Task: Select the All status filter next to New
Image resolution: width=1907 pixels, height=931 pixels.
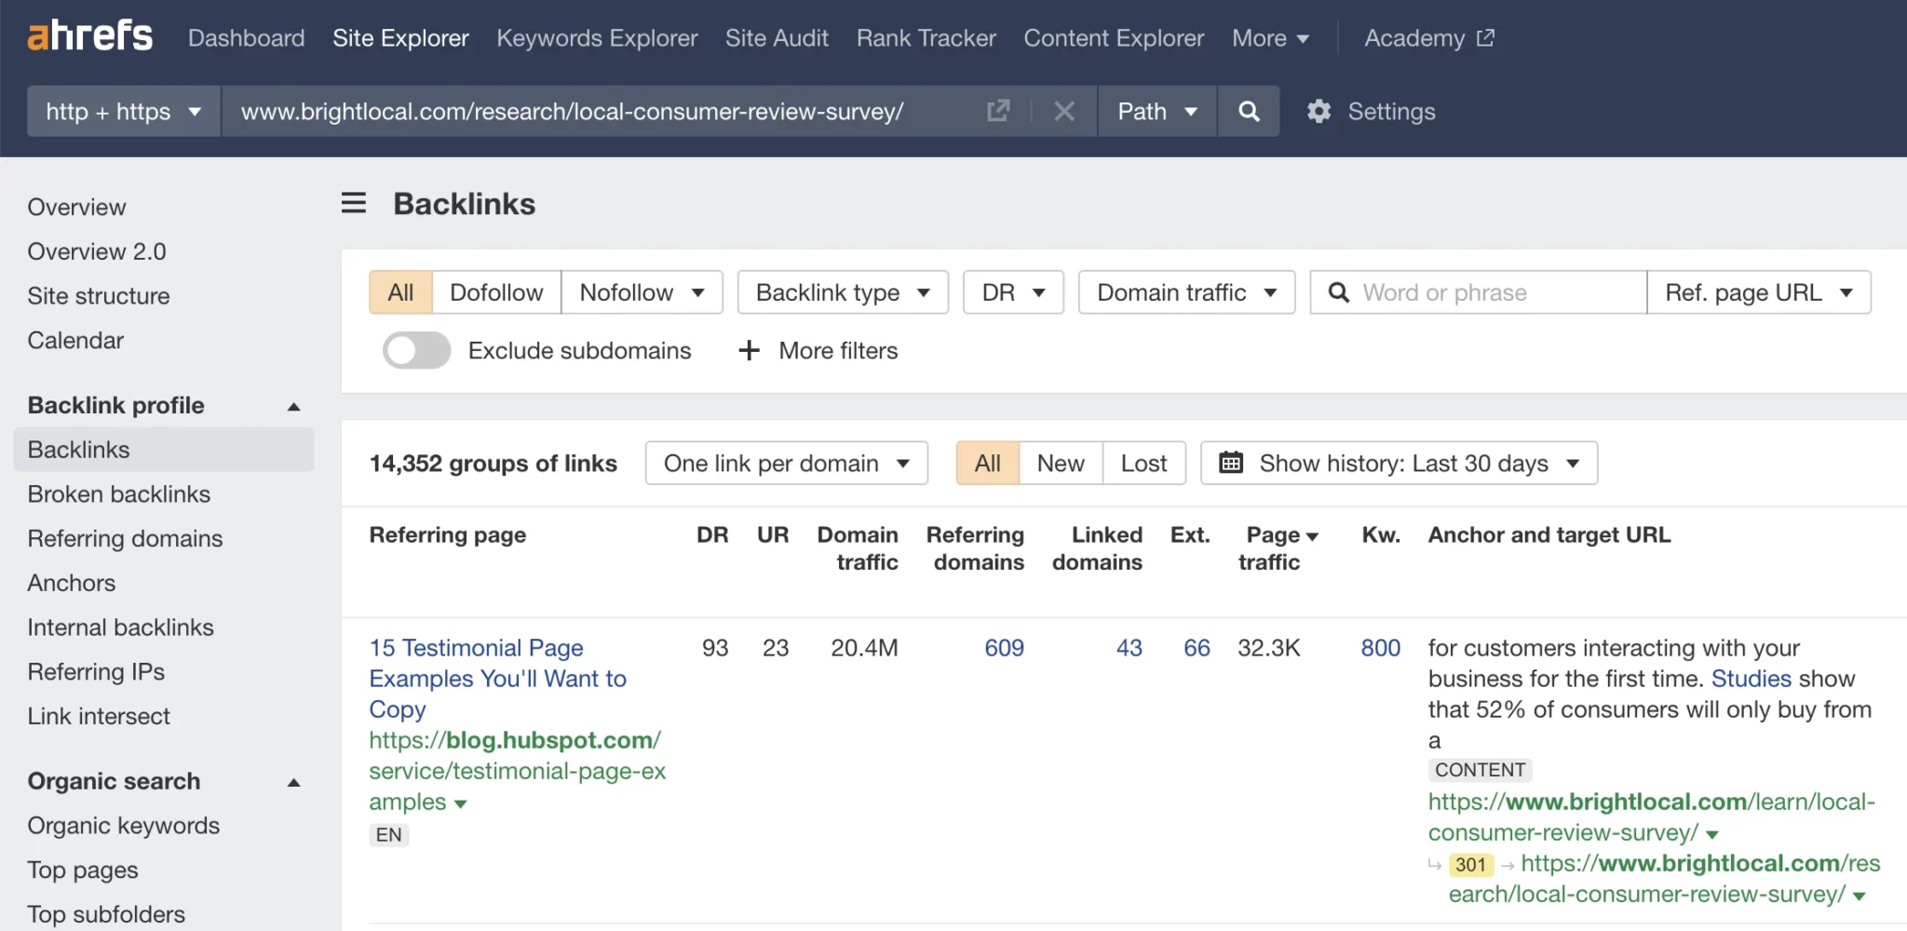Action: point(988,463)
